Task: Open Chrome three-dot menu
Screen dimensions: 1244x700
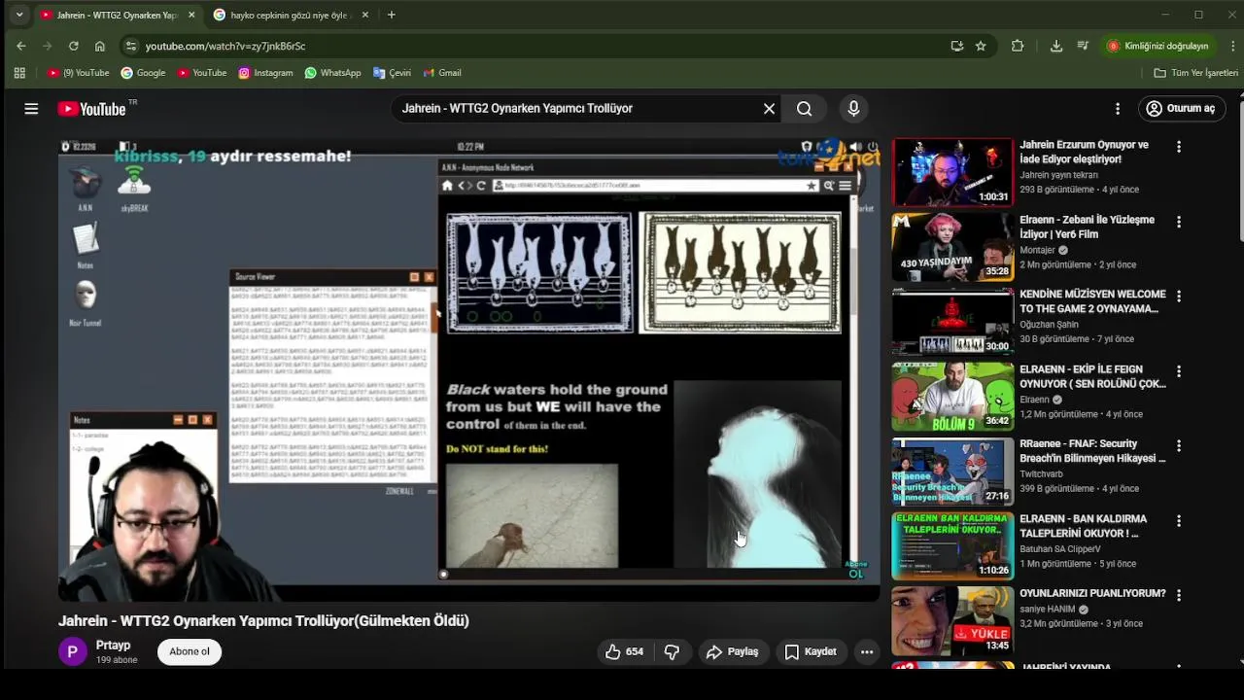Action: click(x=1233, y=46)
